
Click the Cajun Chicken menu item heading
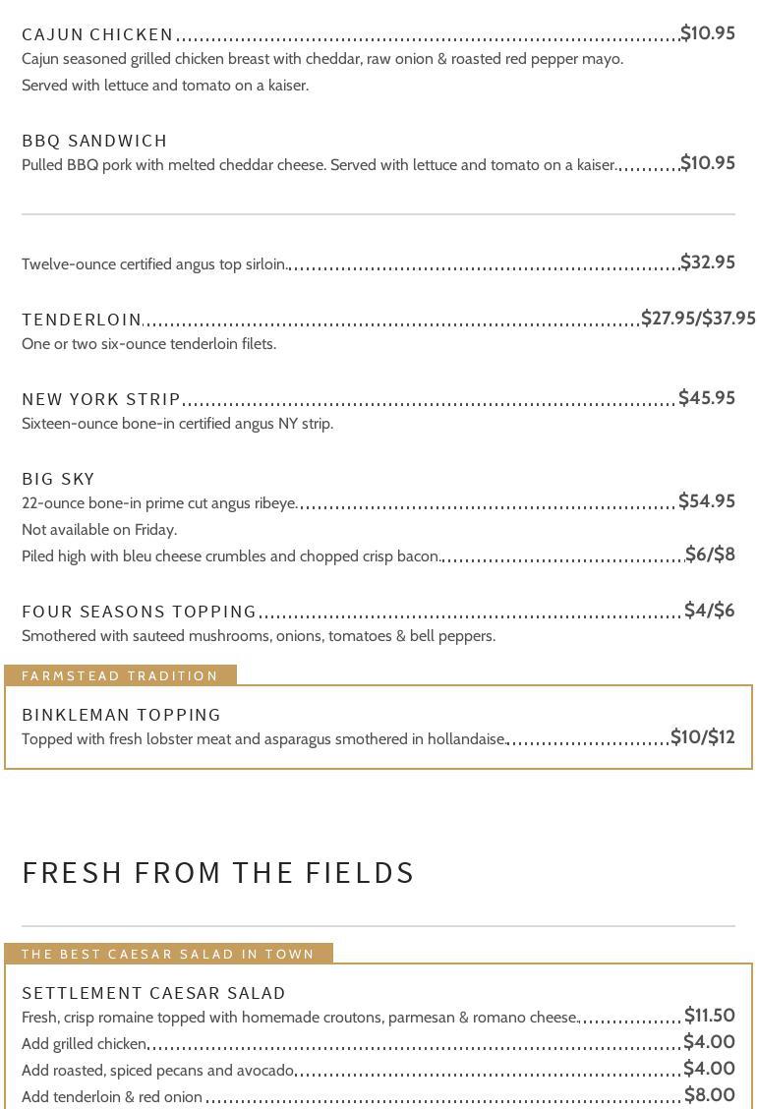(97, 34)
